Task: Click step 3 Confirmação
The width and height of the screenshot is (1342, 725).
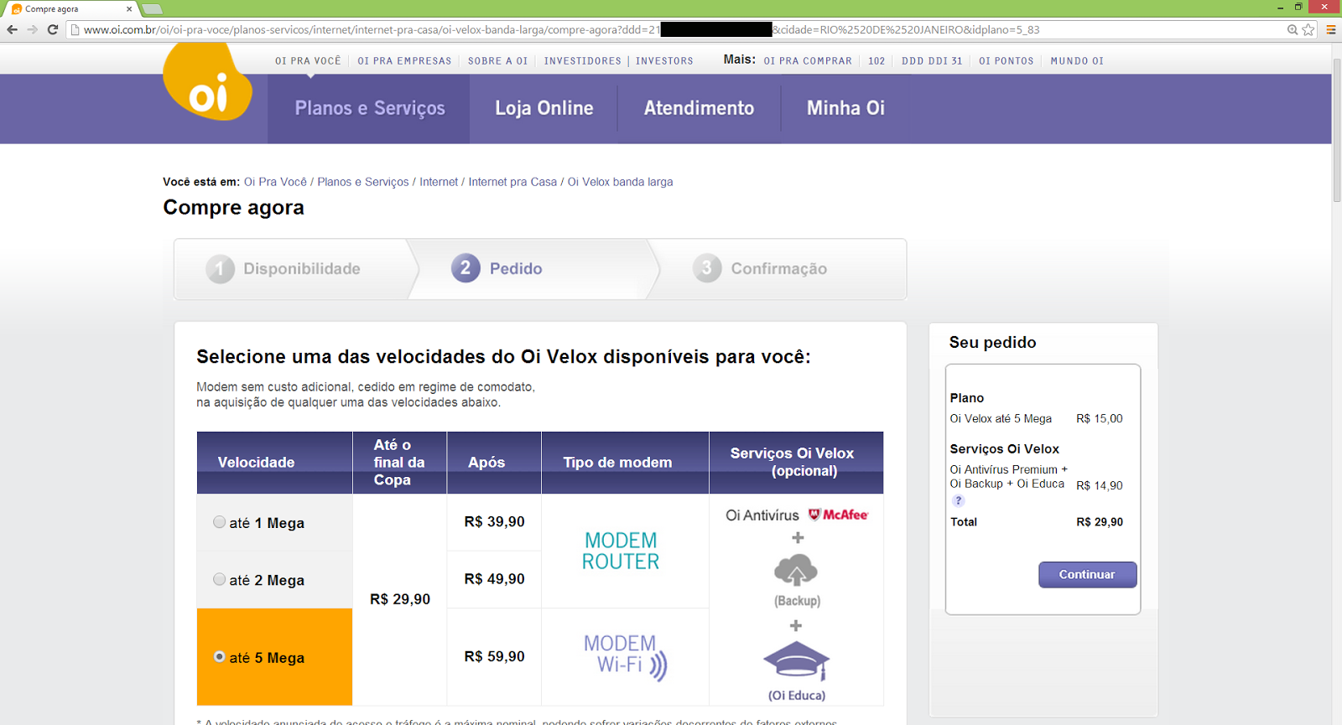Action: [760, 268]
